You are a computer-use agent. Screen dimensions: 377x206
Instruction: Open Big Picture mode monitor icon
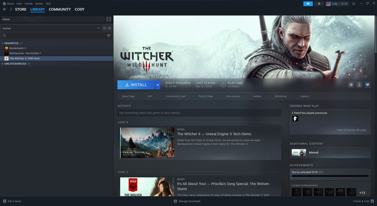pos(353,4)
